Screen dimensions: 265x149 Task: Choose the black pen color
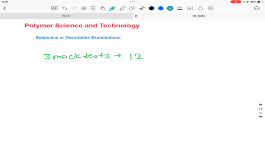pyautogui.click(x=152, y=8)
